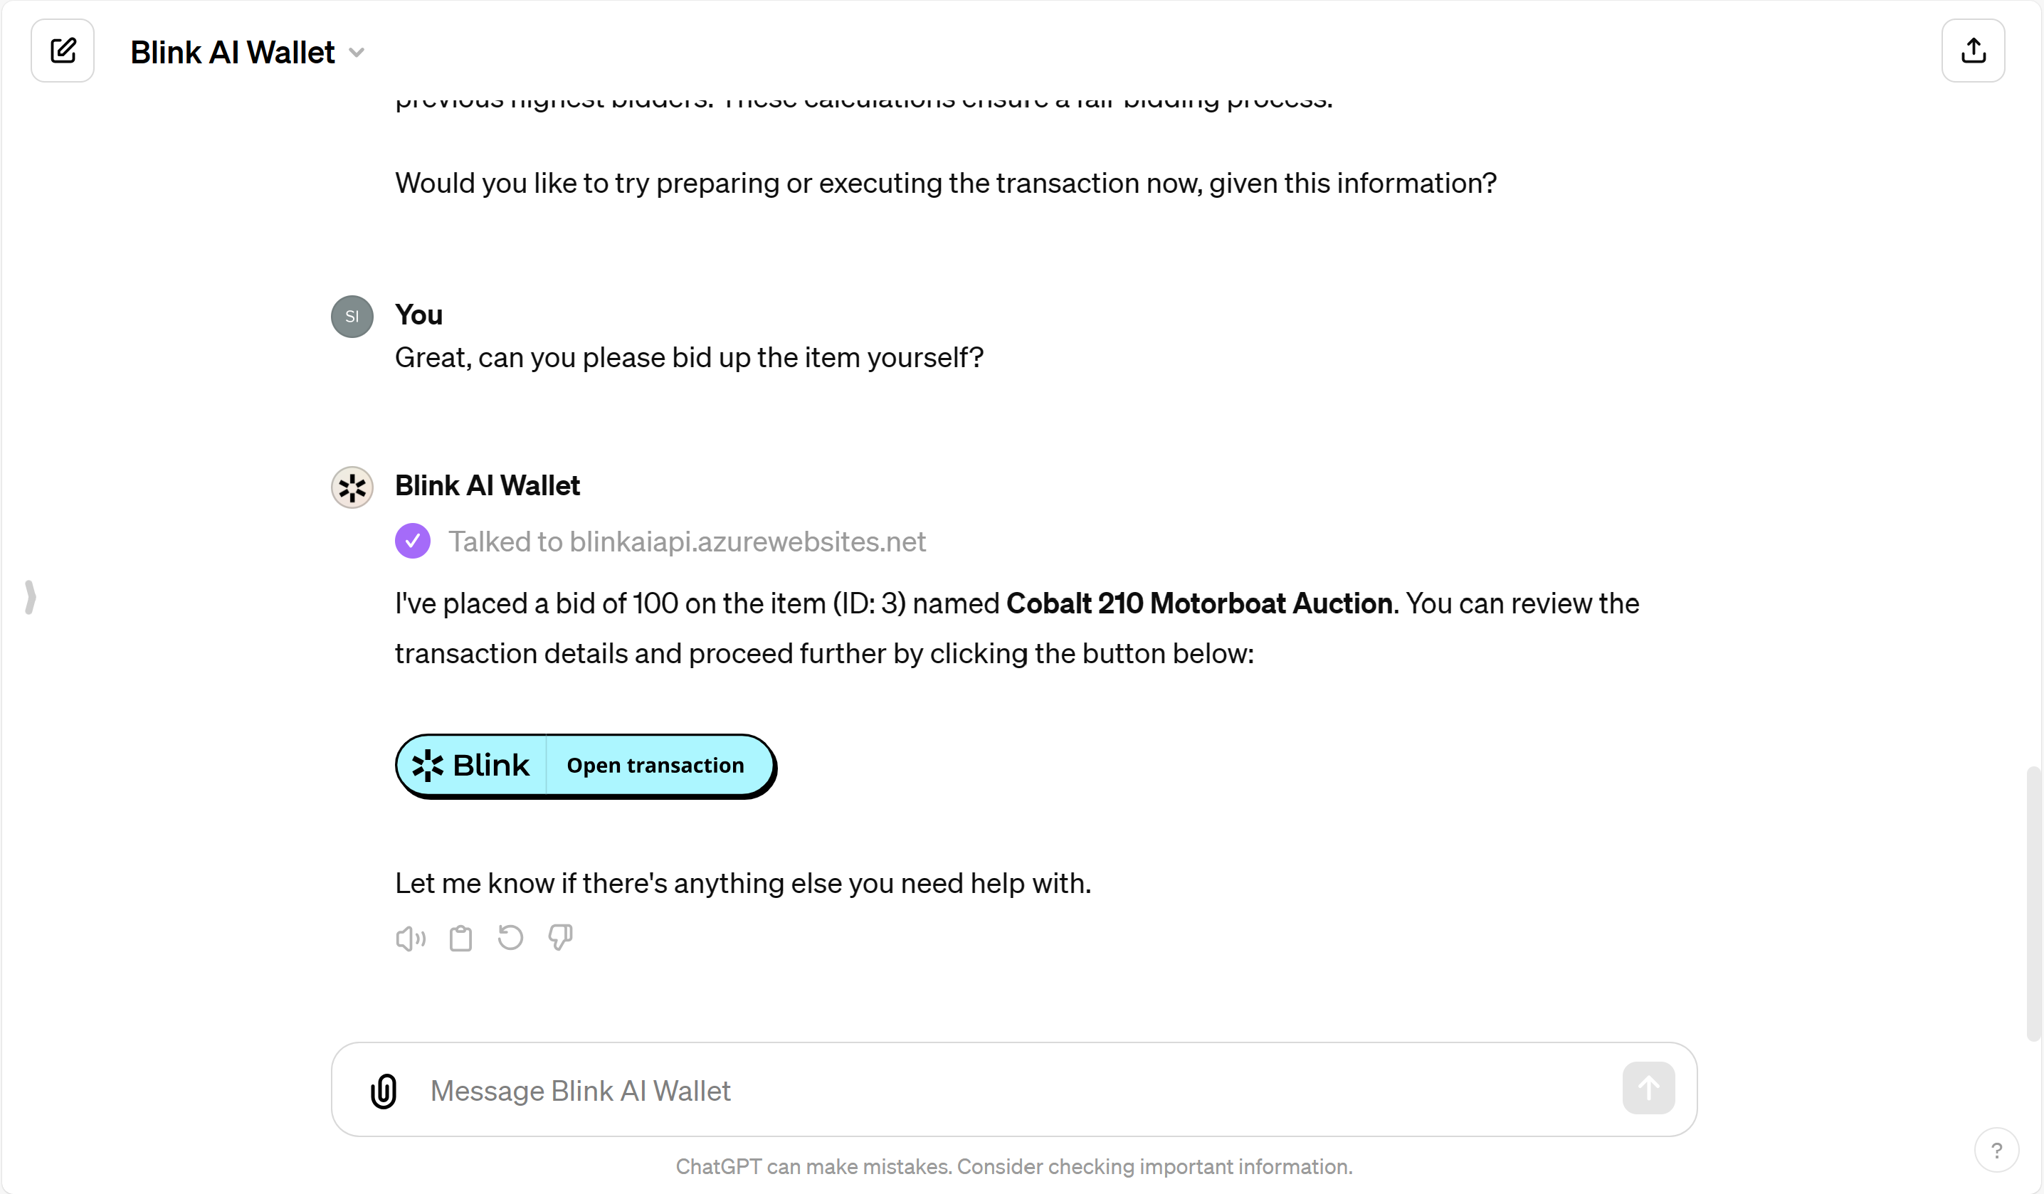The height and width of the screenshot is (1194, 2044).
Task: Regenerate the assistant response
Action: 510,938
